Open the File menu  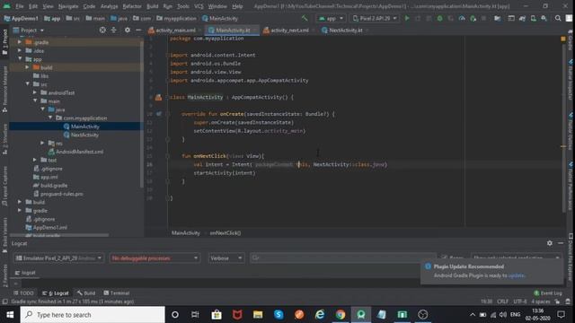click(20, 6)
